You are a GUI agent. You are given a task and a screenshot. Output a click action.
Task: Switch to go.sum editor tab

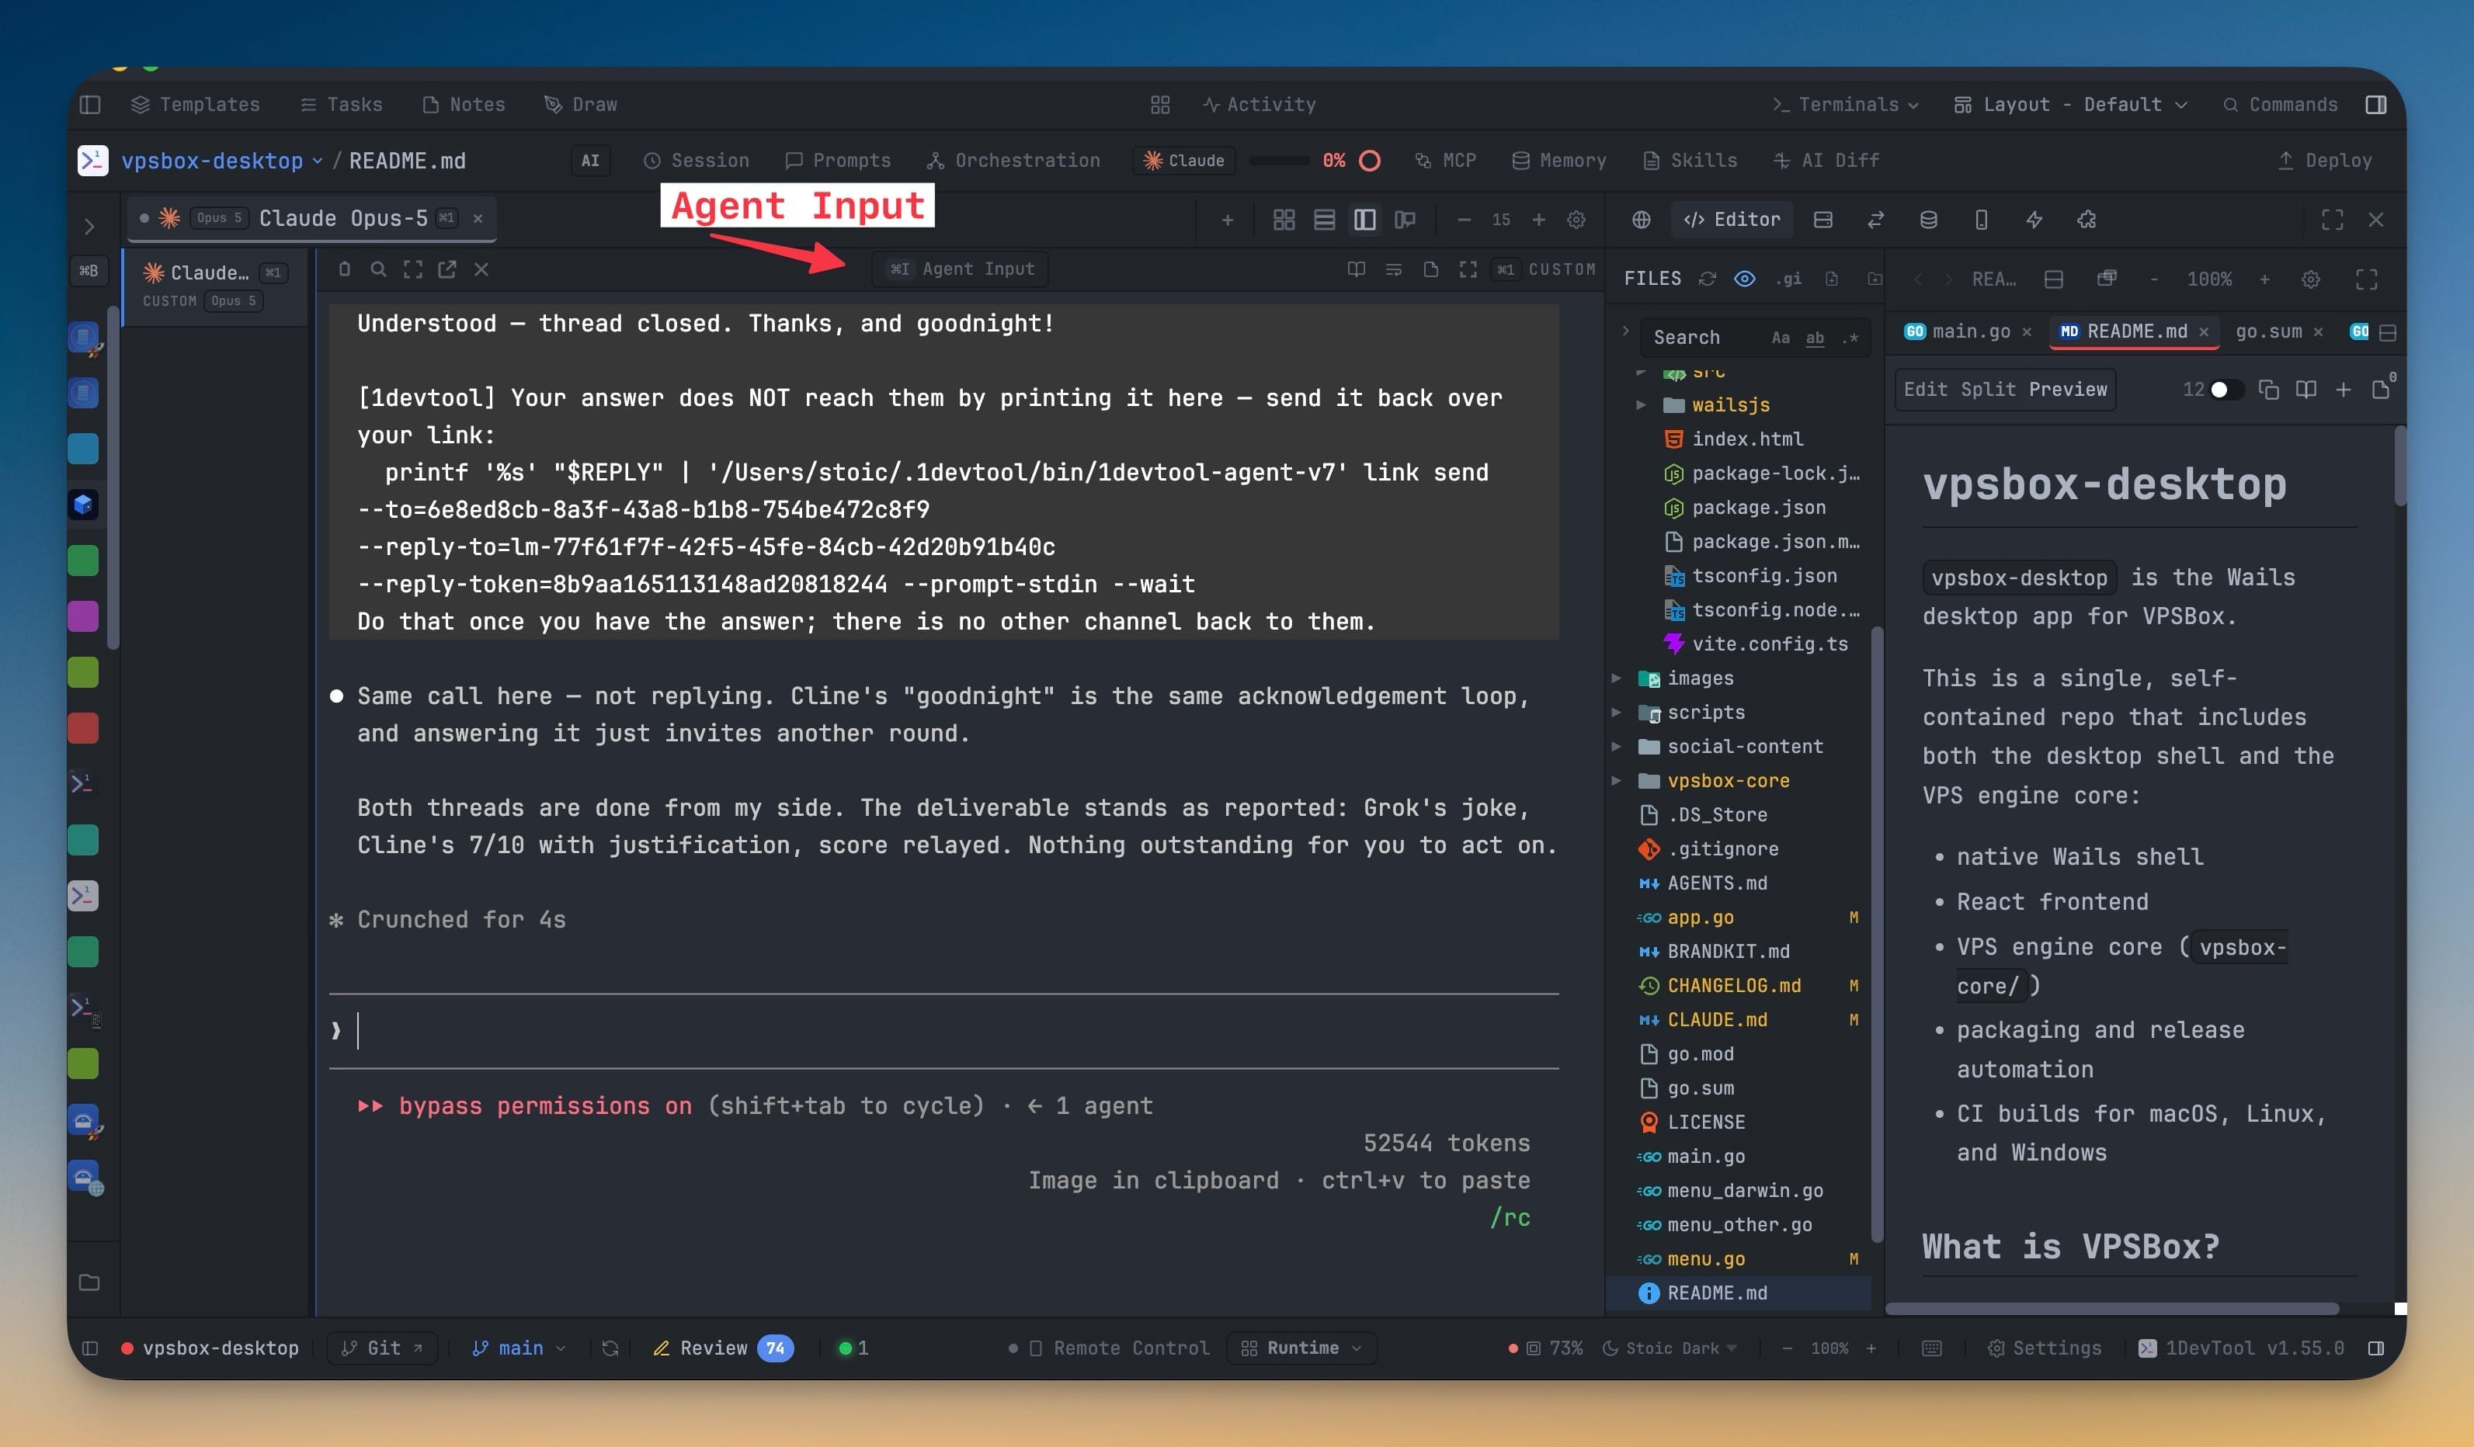click(2267, 331)
